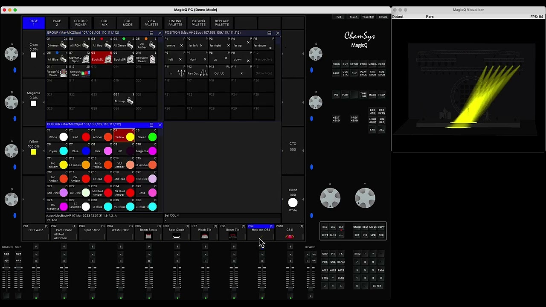Screen dimensions: 546x307
Task: Choose the Blue colour palette C7
Action: (x=79, y=150)
